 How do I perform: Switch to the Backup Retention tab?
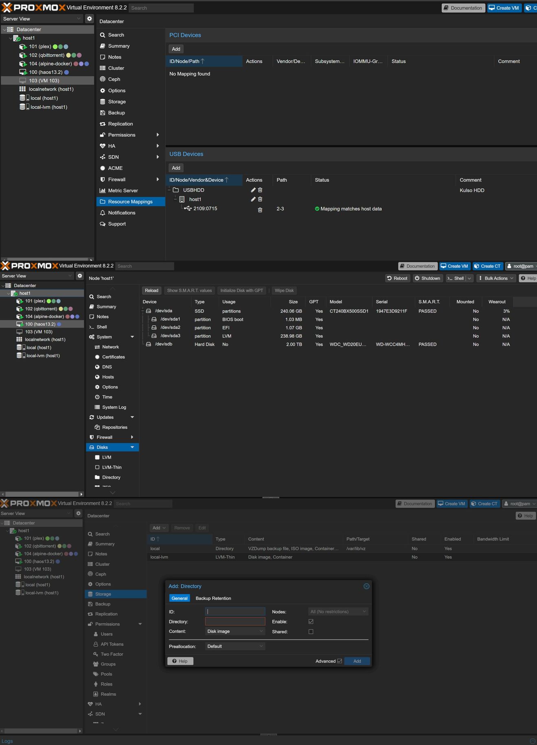point(213,598)
